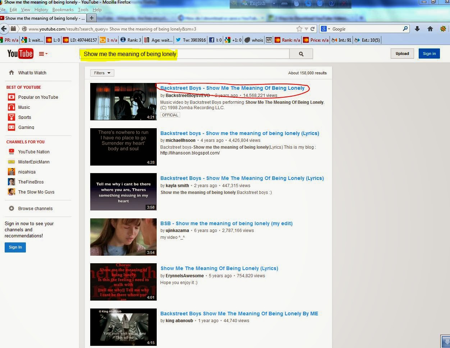Click the 4:21 official video thumbnail
Viewport: 450px width, 348px height.
[123, 102]
